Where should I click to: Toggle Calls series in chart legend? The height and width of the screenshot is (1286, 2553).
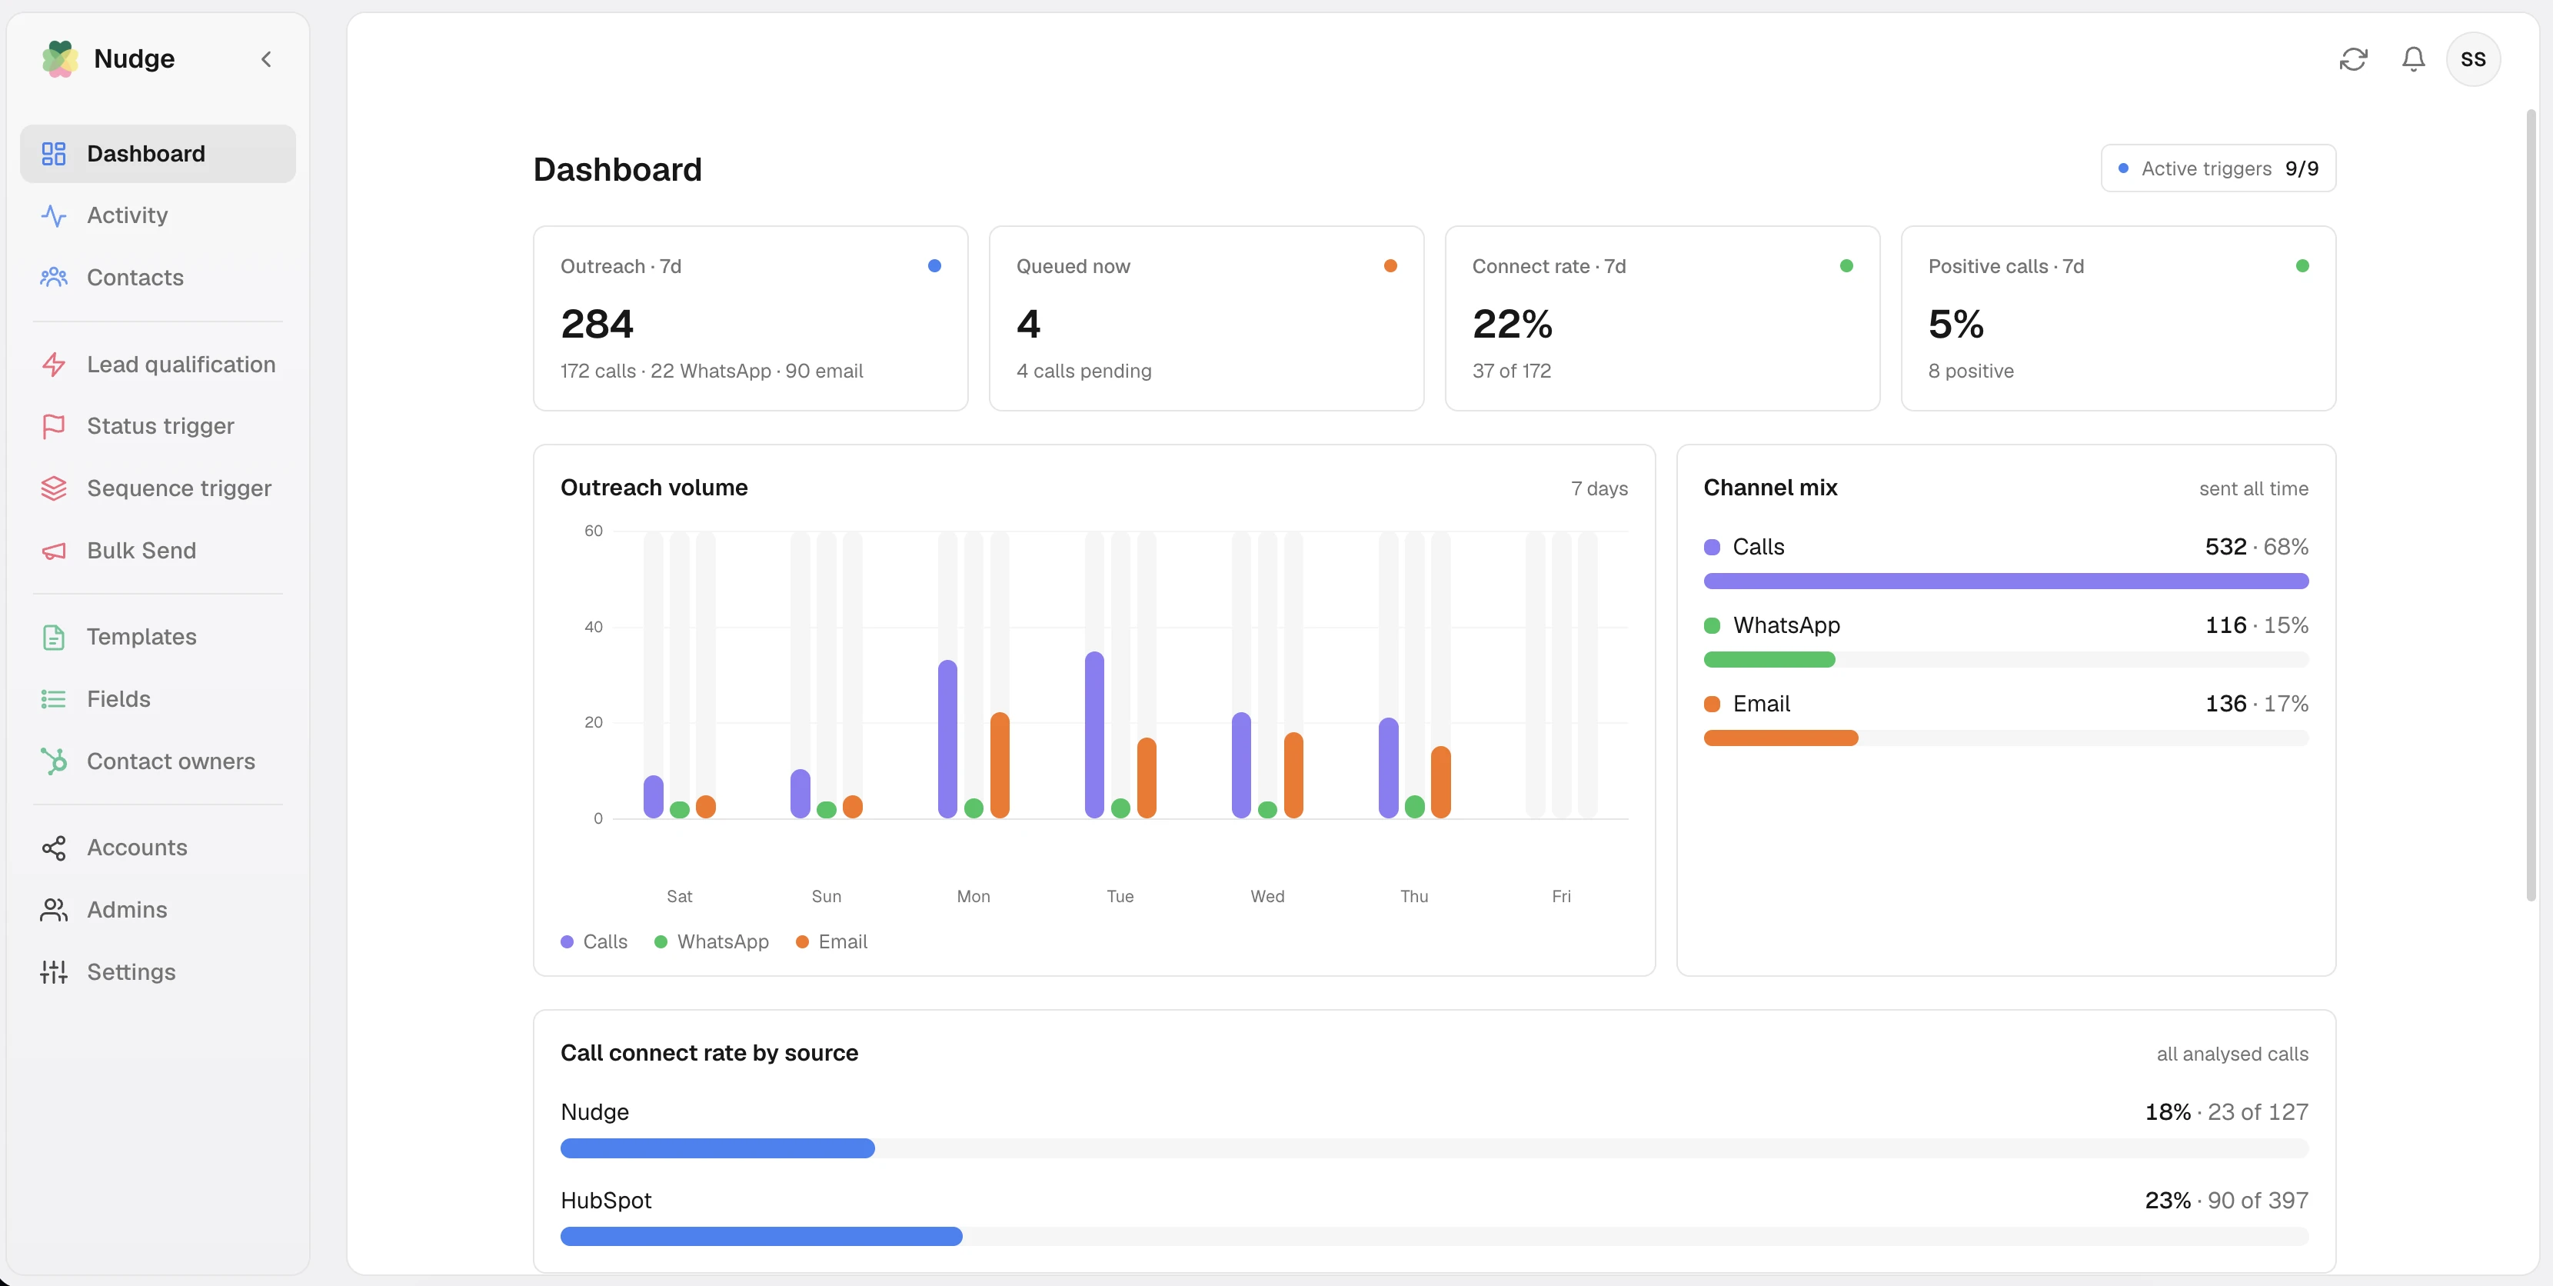coord(594,942)
